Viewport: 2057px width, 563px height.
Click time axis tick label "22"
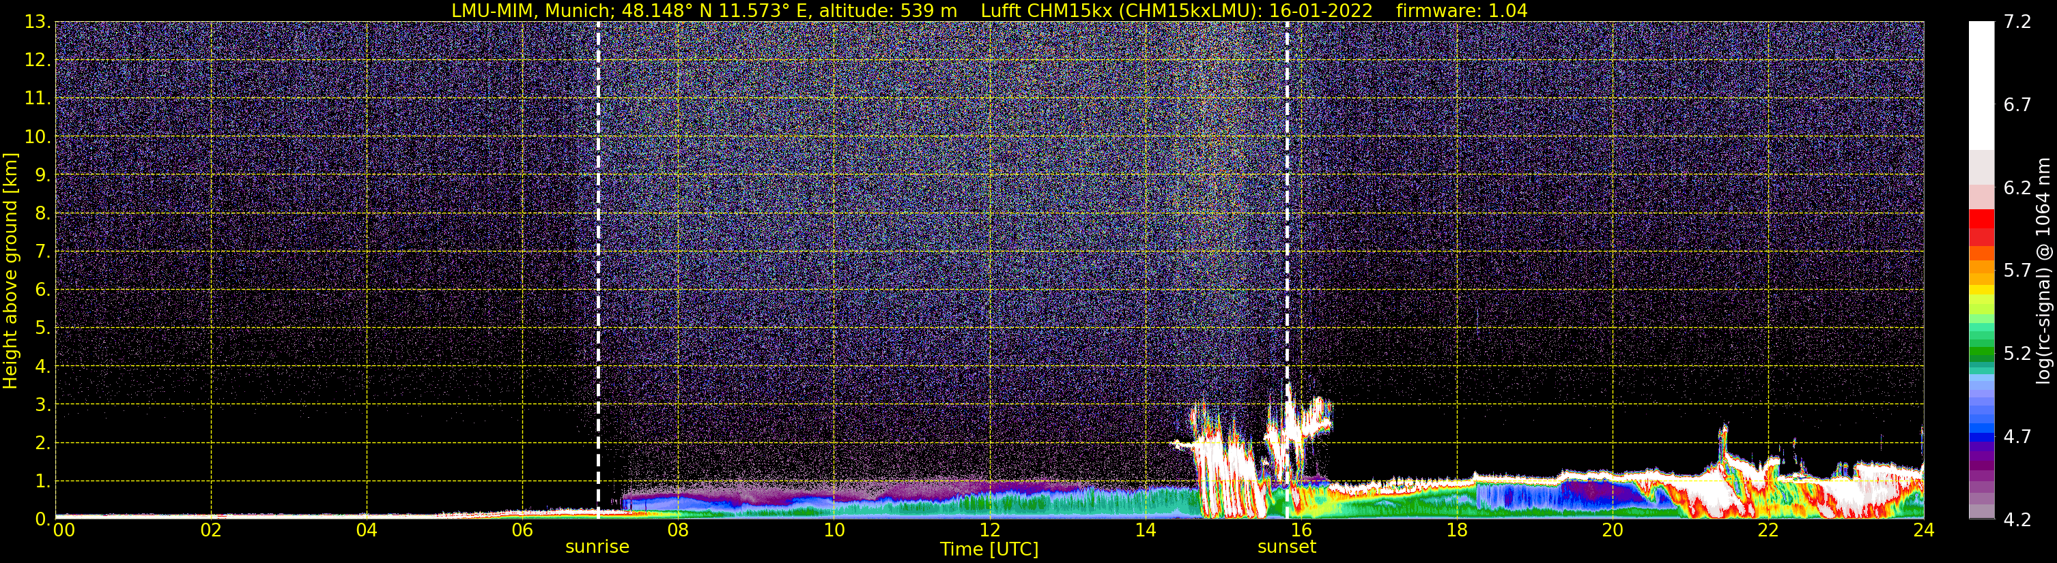point(1768,530)
